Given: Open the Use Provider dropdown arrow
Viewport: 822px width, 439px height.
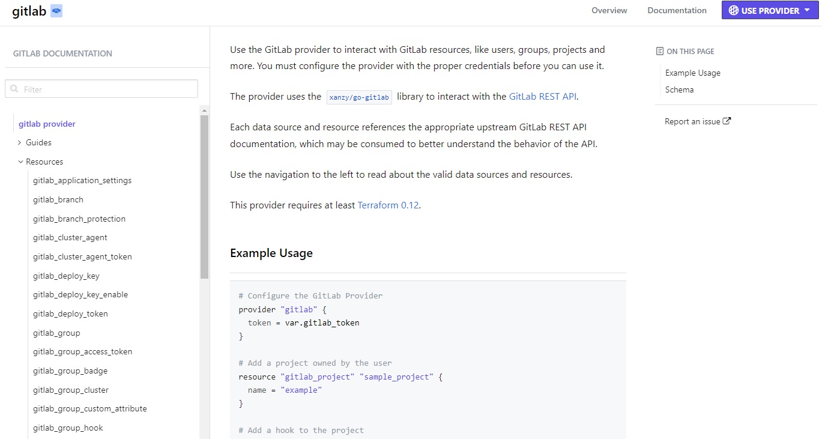Looking at the screenshot, I should click(807, 10).
